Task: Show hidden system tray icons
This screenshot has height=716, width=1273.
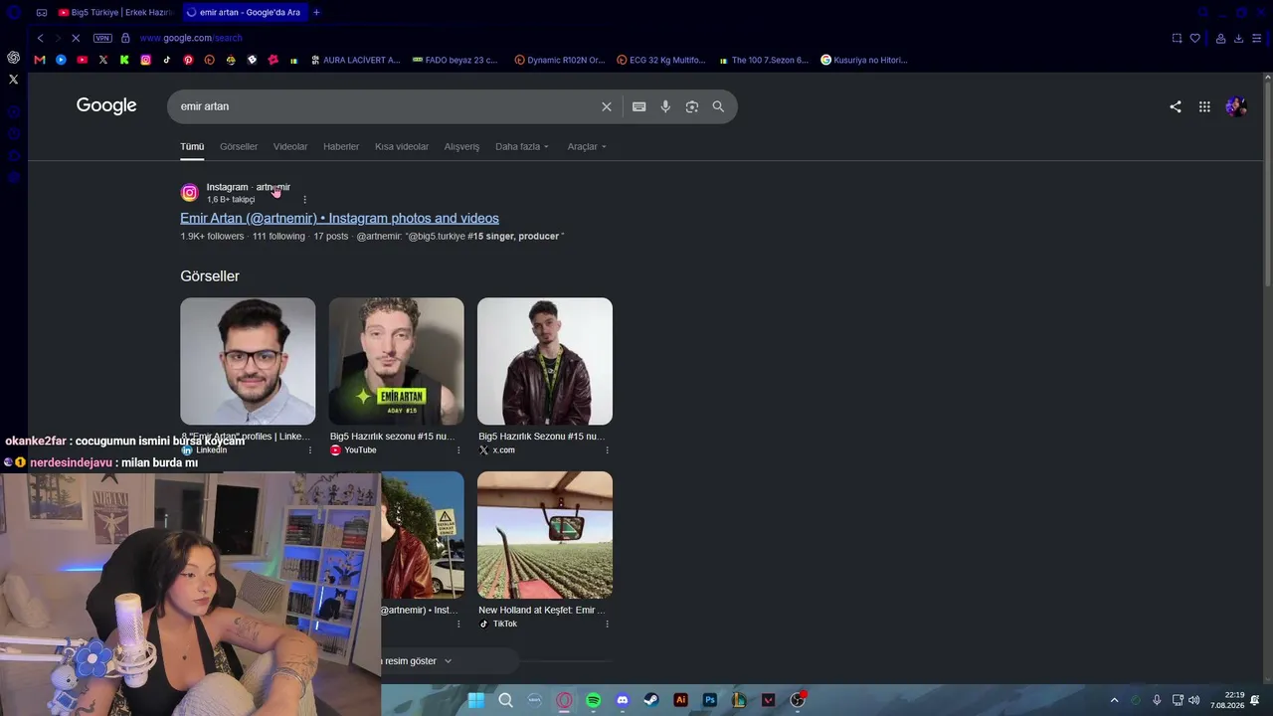Action: tap(1114, 700)
